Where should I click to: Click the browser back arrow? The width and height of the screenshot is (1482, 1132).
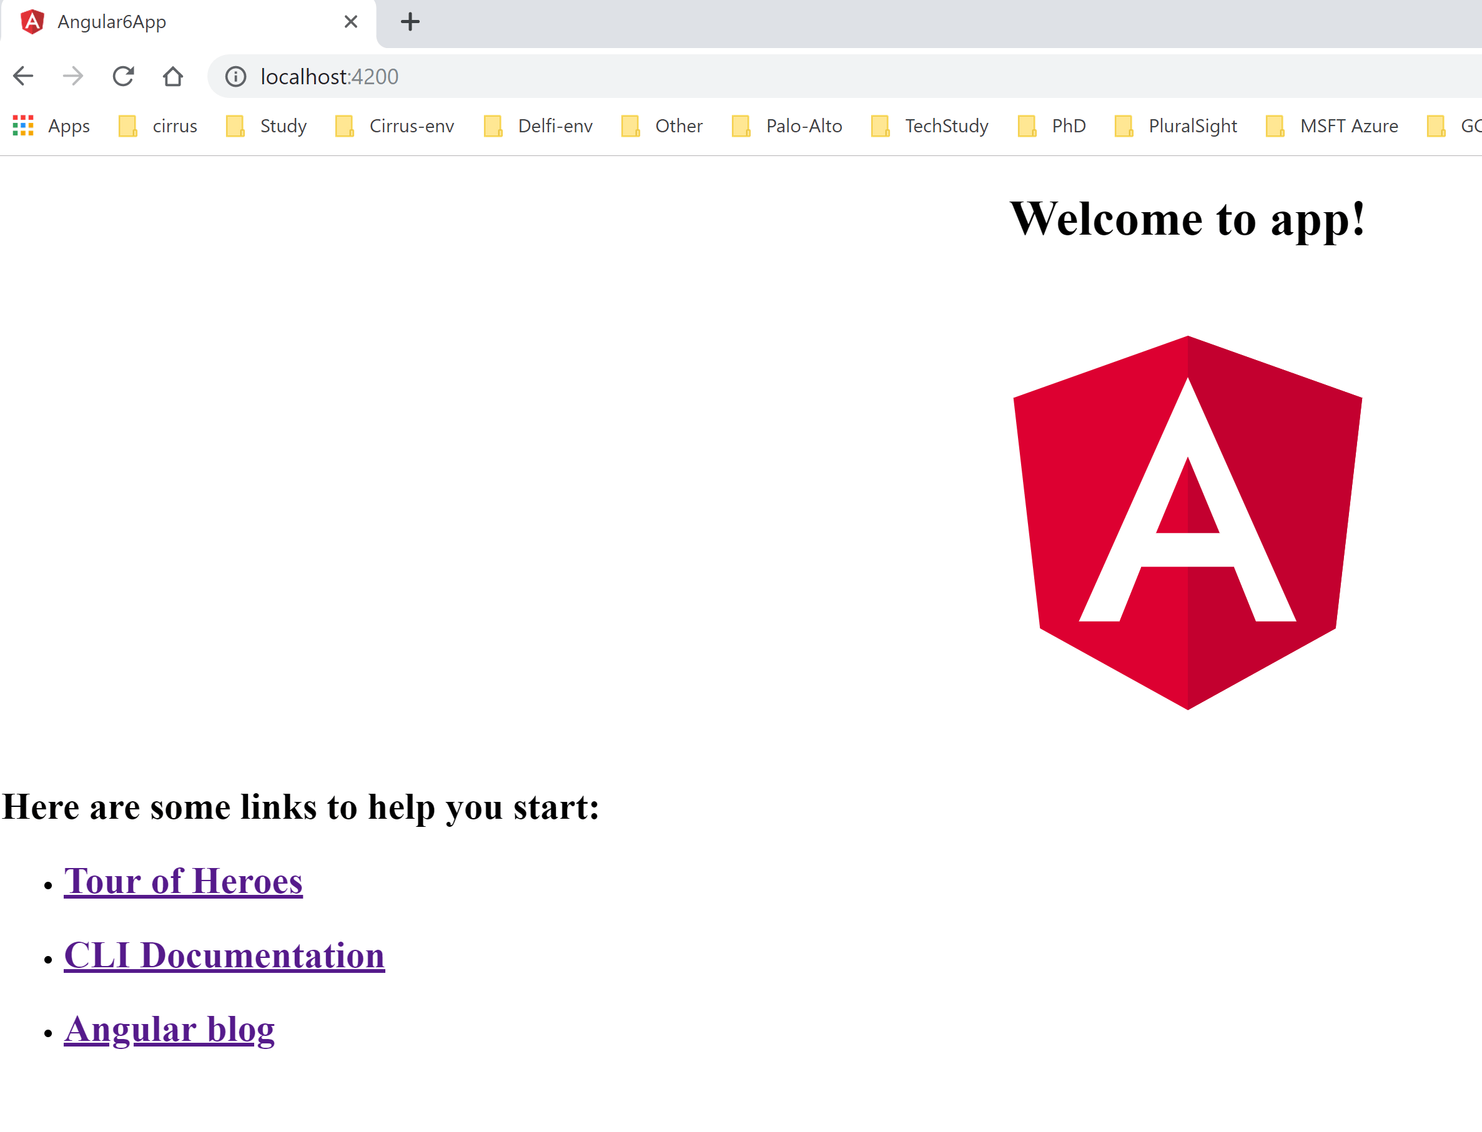coord(24,76)
